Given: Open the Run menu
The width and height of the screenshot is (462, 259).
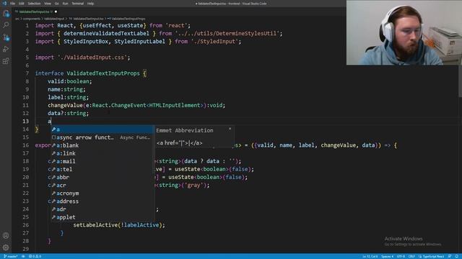Looking at the screenshot, I should tap(65, 4).
